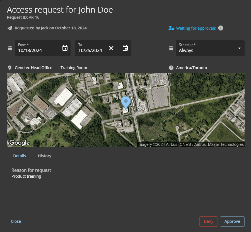
Task: Open the To date calendar picker
Action: [125, 48]
